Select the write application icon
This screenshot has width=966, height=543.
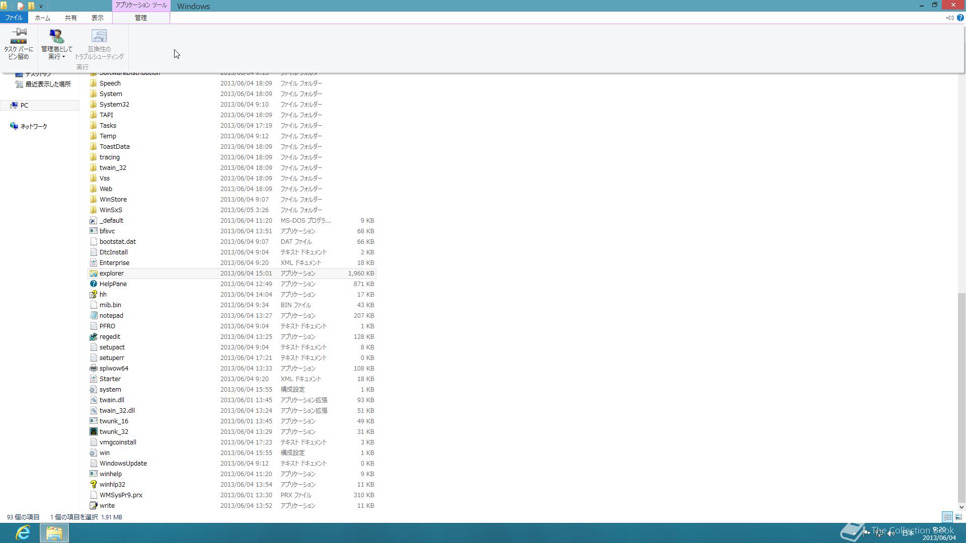tap(93, 506)
